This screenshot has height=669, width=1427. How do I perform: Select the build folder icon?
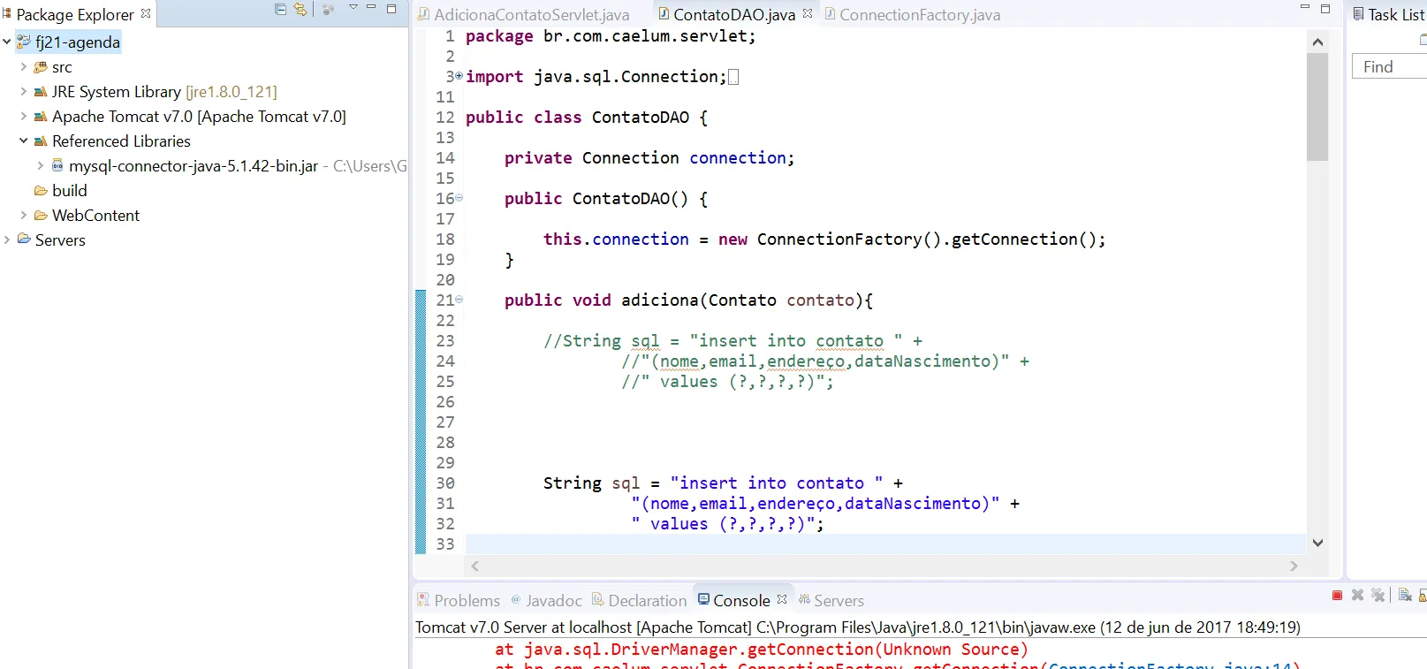41,191
